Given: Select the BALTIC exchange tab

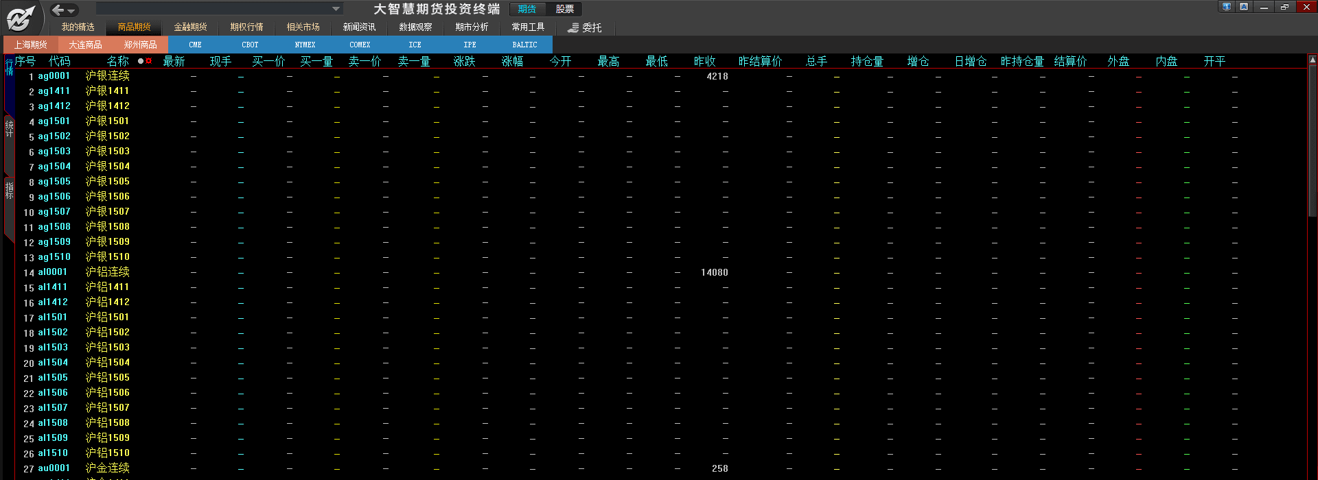Looking at the screenshot, I should click(525, 45).
